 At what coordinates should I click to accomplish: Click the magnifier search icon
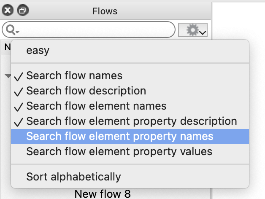pos(11,30)
